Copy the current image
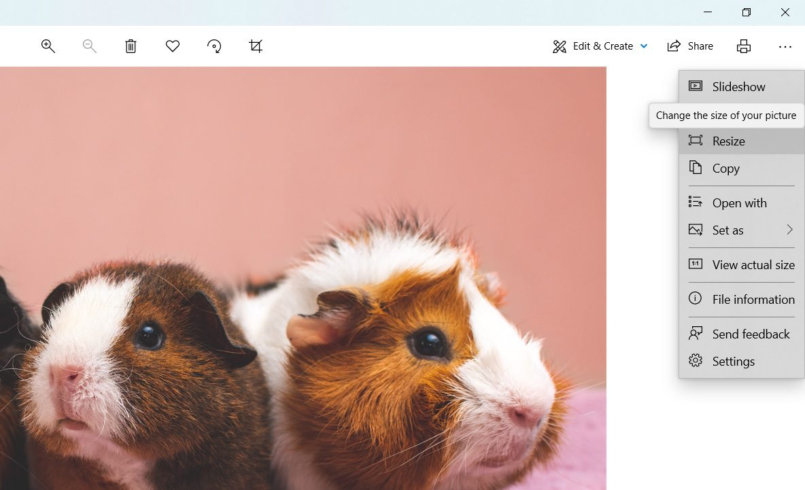Image resolution: width=805 pixels, height=490 pixels. (x=725, y=168)
